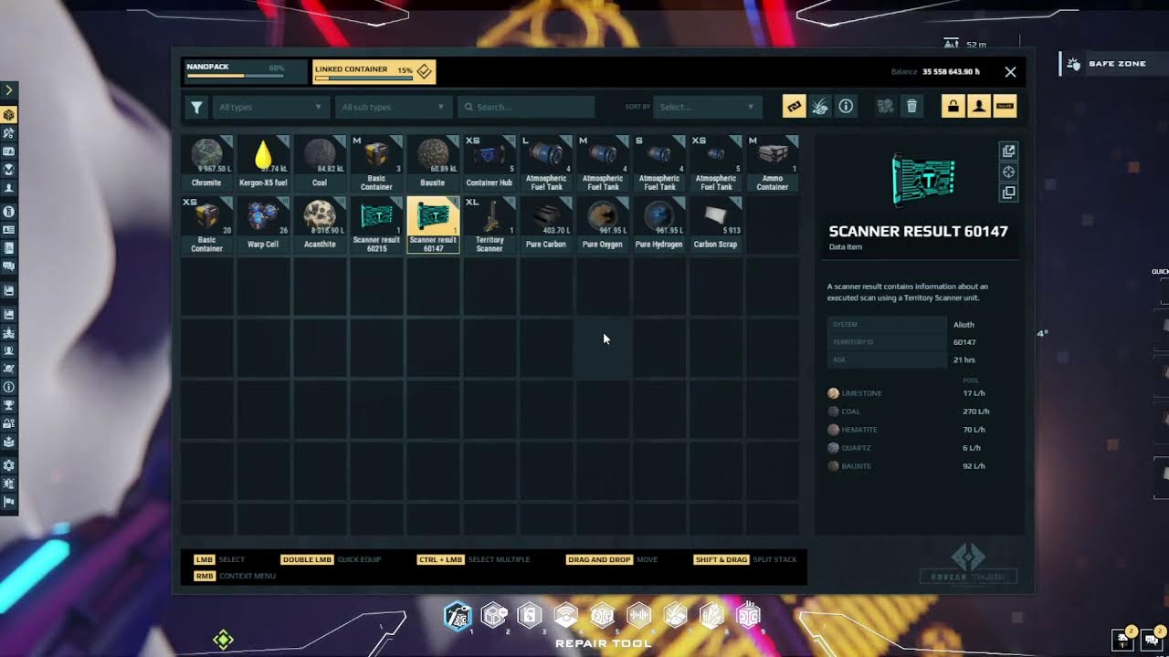Select the Pure Hydrogen item
Image resolution: width=1169 pixels, height=657 pixels.
point(658,224)
